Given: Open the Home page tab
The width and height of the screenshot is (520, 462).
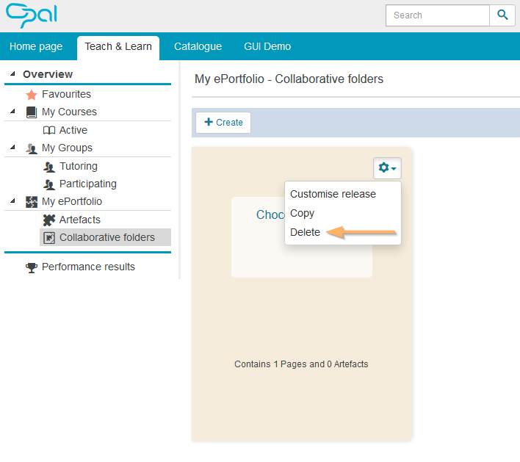Looking at the screenshot, I should coord(36,46).
